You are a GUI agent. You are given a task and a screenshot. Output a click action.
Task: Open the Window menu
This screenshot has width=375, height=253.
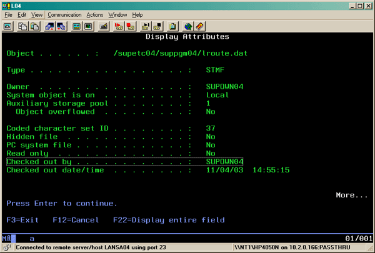(x=117, y=15)
